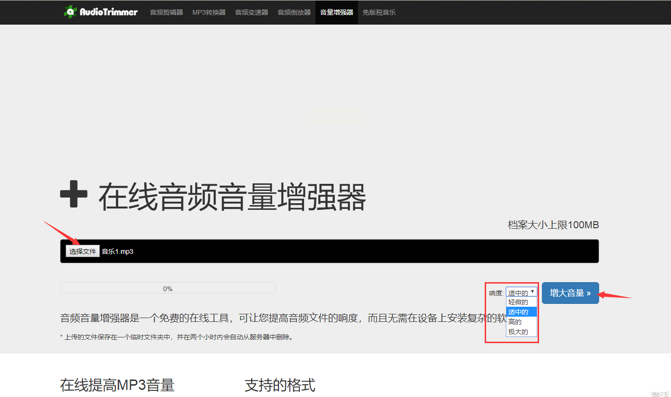The image size is (671, 397).
Task: Click the selected file name 音乐1.mp3
Action: (118, 251)
